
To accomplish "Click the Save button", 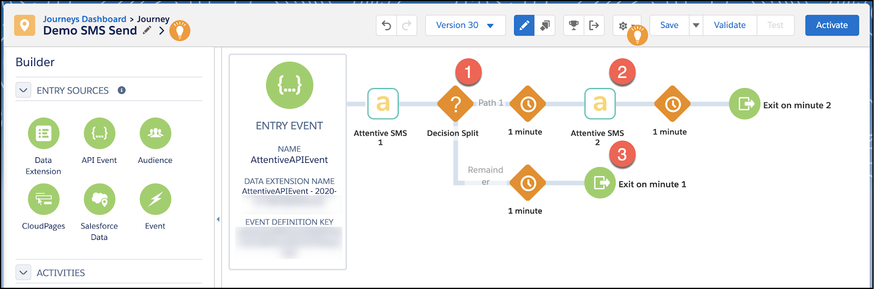I will [669, 25].
